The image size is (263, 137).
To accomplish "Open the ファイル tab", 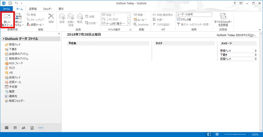I will pyautogui.click(x=6, y=9).
